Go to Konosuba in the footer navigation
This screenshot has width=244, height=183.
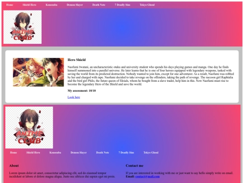pyautogui.click(x=55, y=153)
